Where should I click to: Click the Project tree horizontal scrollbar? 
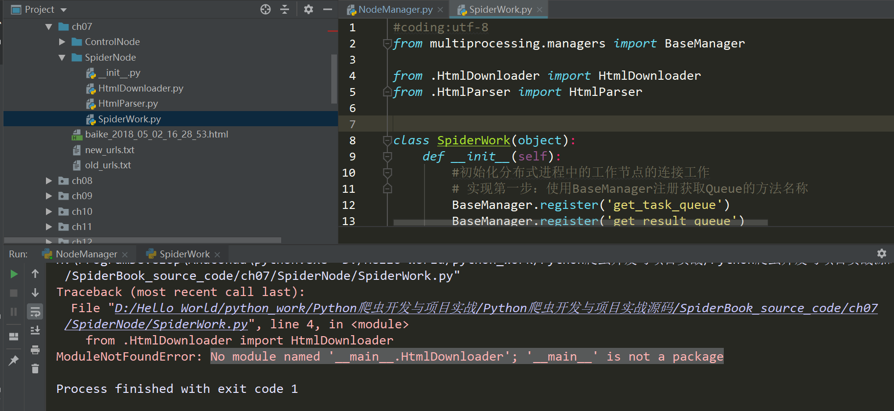click(142, 240)
